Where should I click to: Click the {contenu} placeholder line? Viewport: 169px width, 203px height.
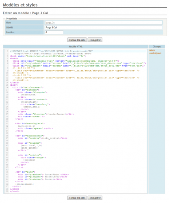pyautogui.click(x=29, y=160)
